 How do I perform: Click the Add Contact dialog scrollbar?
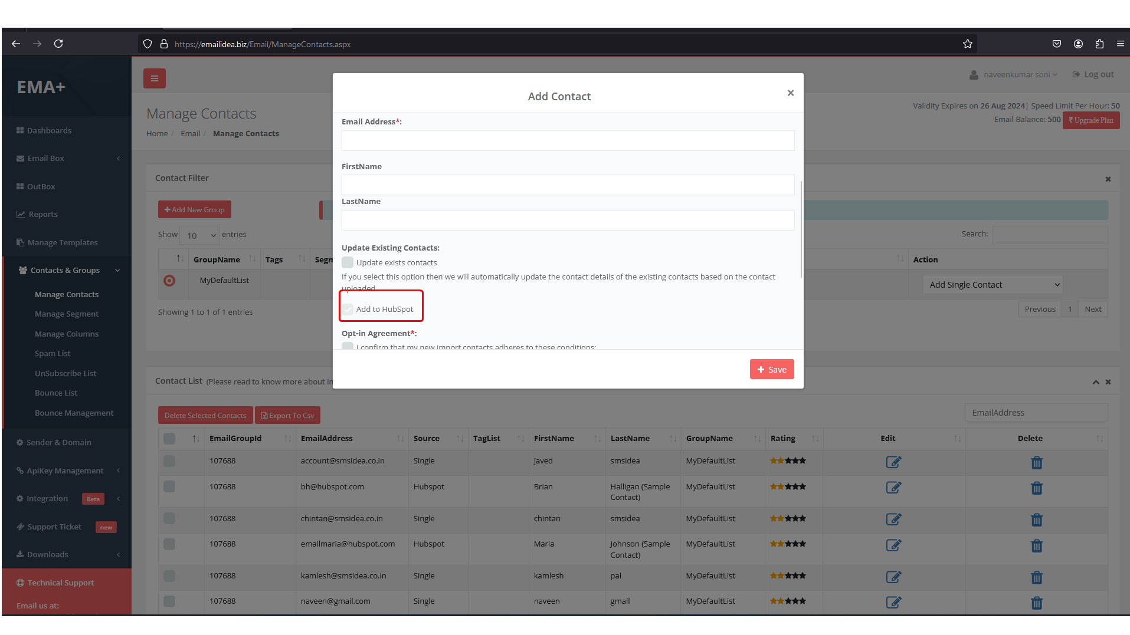[801, 230]
